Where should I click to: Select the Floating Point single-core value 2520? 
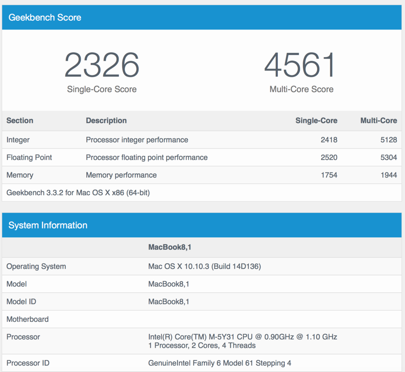click(x=329, y=157)
